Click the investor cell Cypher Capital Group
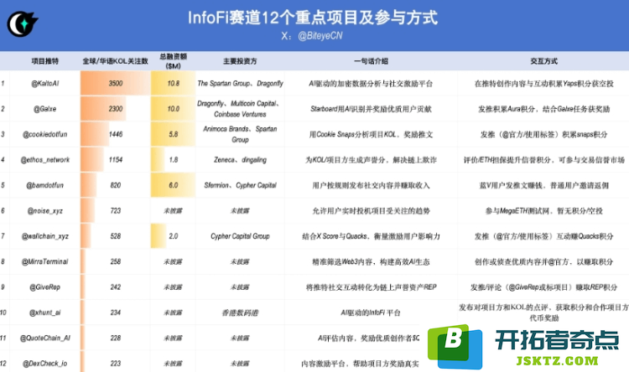Image resolution: width=629 pixels, height=372 pixels. (x=240, y=236)
